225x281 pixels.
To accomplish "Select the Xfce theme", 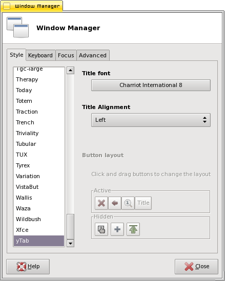I will click(39, 230).
